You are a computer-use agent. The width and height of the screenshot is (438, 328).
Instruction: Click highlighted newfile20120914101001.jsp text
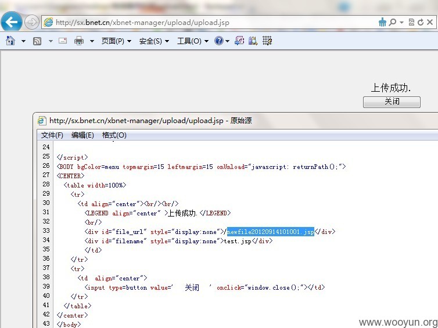click(x=270, y=232)
